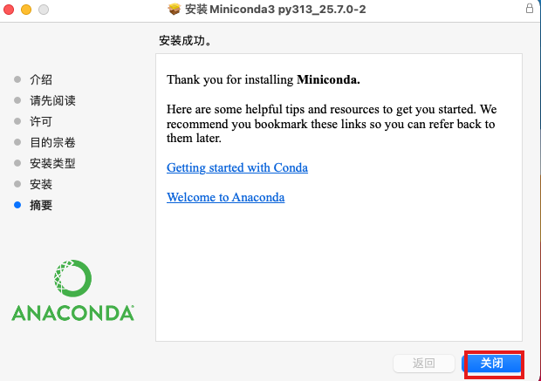Viewport: 541px width, 381px height.
Task: Select the 摘要 step in the sidebar
Action: [41, 206]
